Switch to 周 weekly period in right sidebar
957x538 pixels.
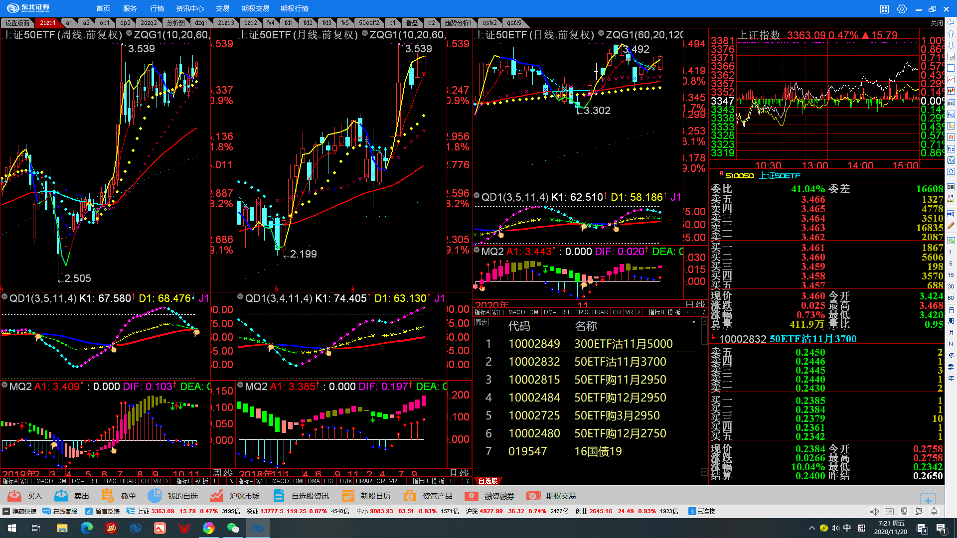point(951,321)
